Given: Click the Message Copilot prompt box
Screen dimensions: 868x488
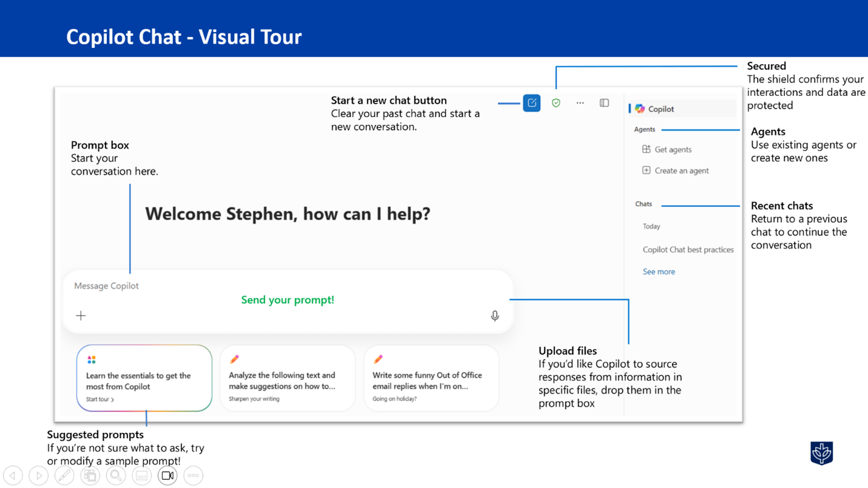Looking at the screenshot, I should click(243, 286).
